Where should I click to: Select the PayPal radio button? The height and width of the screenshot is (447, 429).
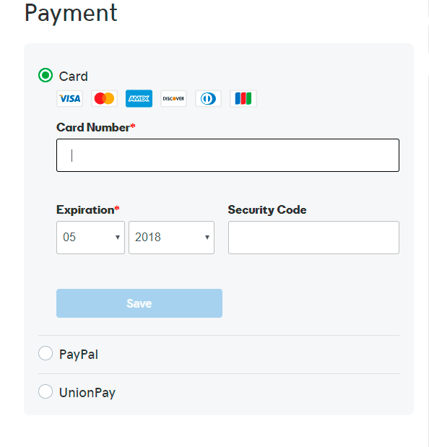(x=45, y=354)
